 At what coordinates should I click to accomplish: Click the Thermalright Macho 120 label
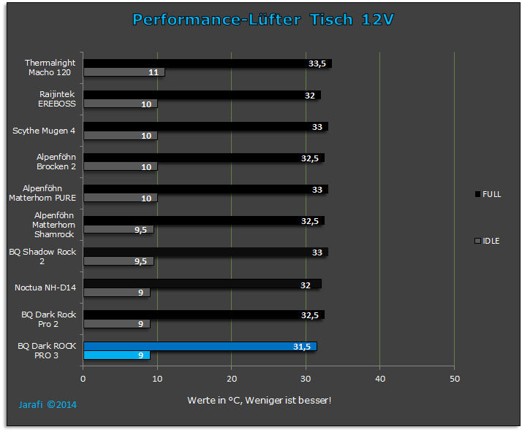point(50,67)
